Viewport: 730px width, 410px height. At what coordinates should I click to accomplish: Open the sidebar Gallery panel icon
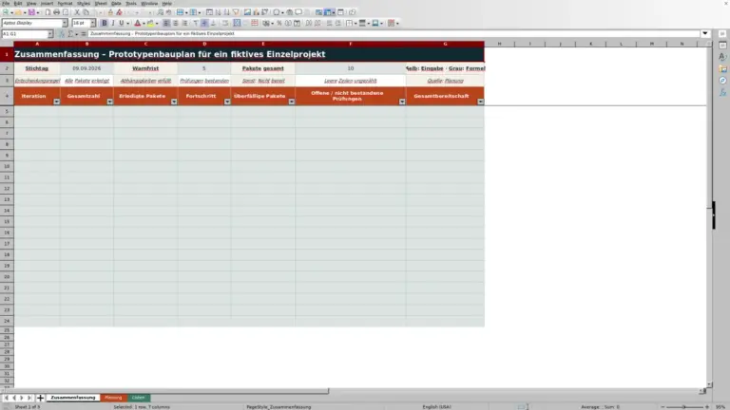pyautogui.click(x=722, y=68)
